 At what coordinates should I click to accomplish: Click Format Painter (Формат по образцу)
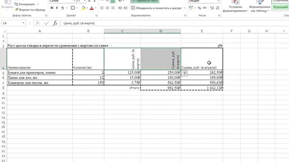coord(30,10)
